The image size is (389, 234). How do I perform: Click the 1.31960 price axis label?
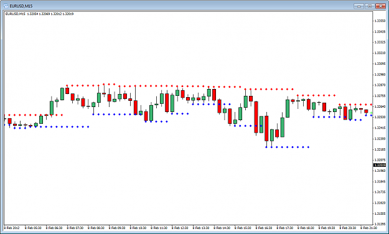pyautogui.click(x=380, y=171)
